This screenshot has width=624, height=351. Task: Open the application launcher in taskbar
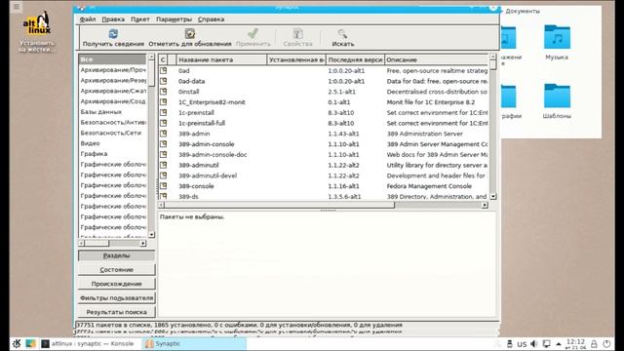click(17, 343)
